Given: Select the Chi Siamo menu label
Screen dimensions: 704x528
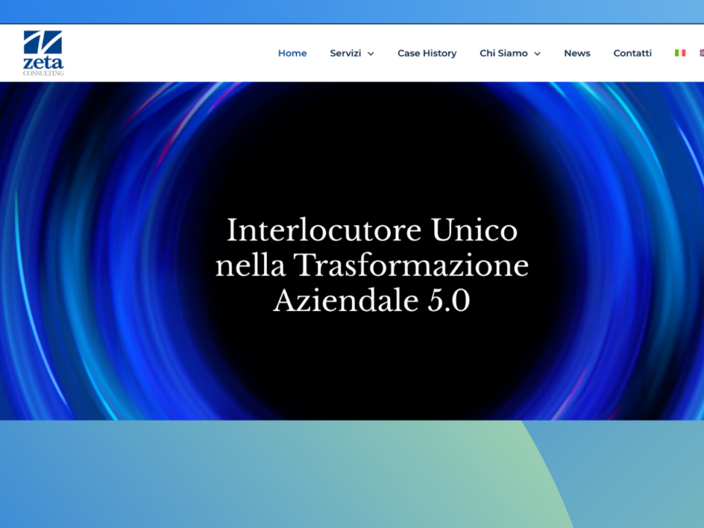Looking at the screenshot, I should (503, 53).
